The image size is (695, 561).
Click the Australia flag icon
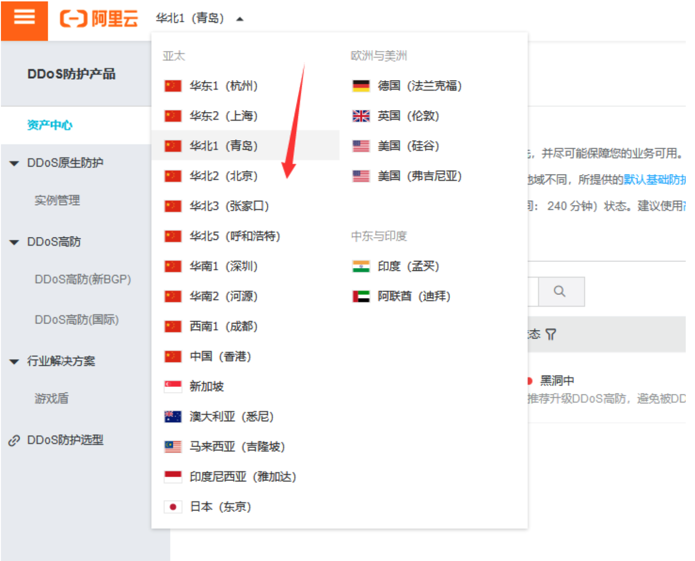click(173, 417)
